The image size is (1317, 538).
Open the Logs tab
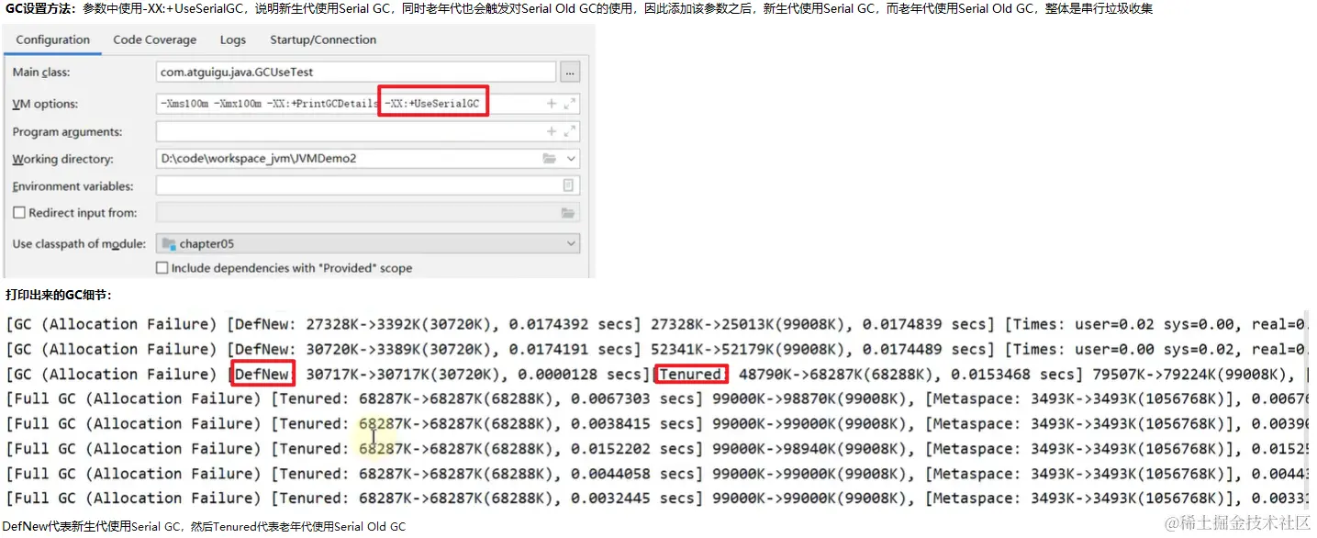[x=233, y=40]
